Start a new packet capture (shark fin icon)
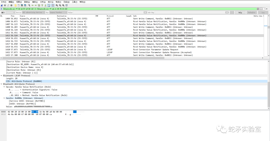The image size is (270, 141). point(1,5)
